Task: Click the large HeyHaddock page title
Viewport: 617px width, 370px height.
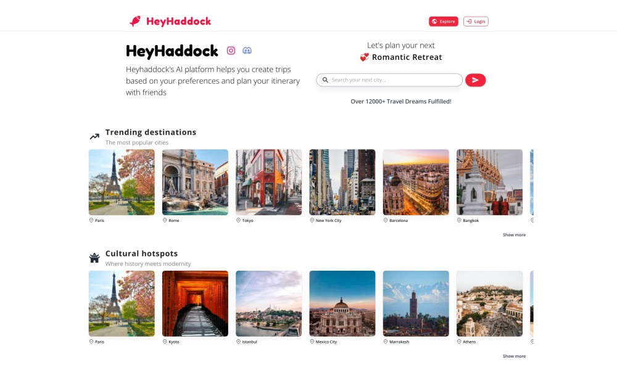Action: [x=172, y=51]
